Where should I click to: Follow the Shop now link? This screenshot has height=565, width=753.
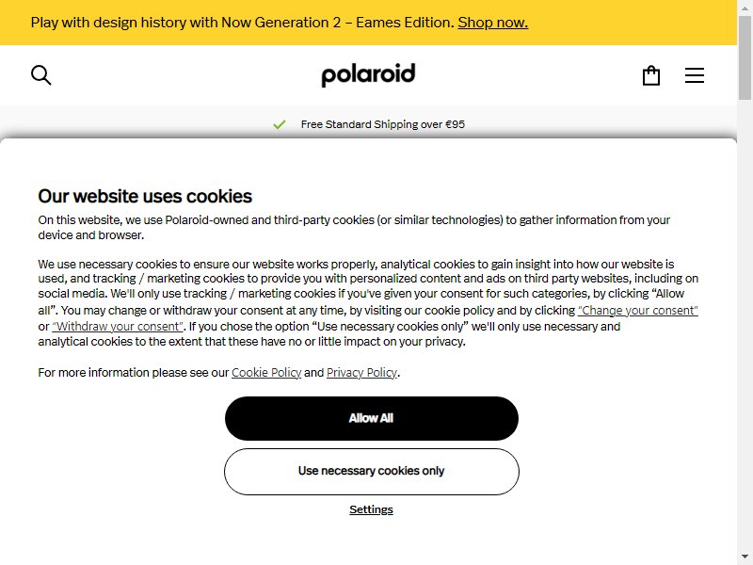492,23
